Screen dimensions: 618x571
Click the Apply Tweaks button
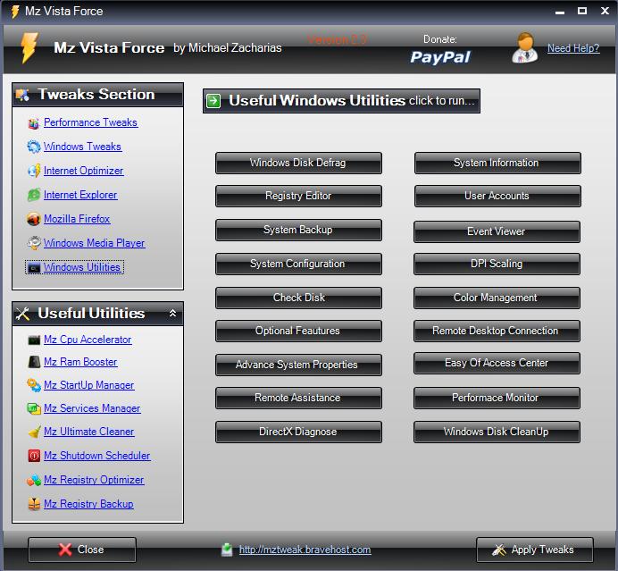tap(535, 550)
